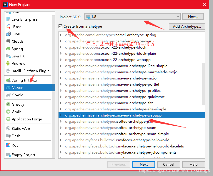The height and width of the screenshot is (176, 213).
Task: Select Spring project type
Action: (x=28, y=49)
